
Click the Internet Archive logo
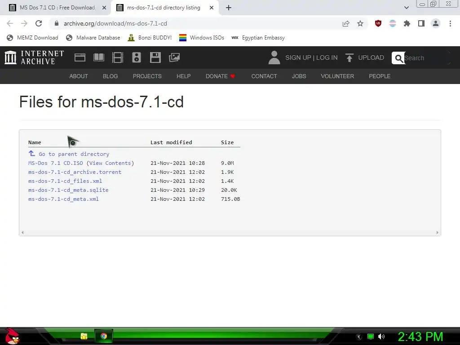[x=34, y=57]
